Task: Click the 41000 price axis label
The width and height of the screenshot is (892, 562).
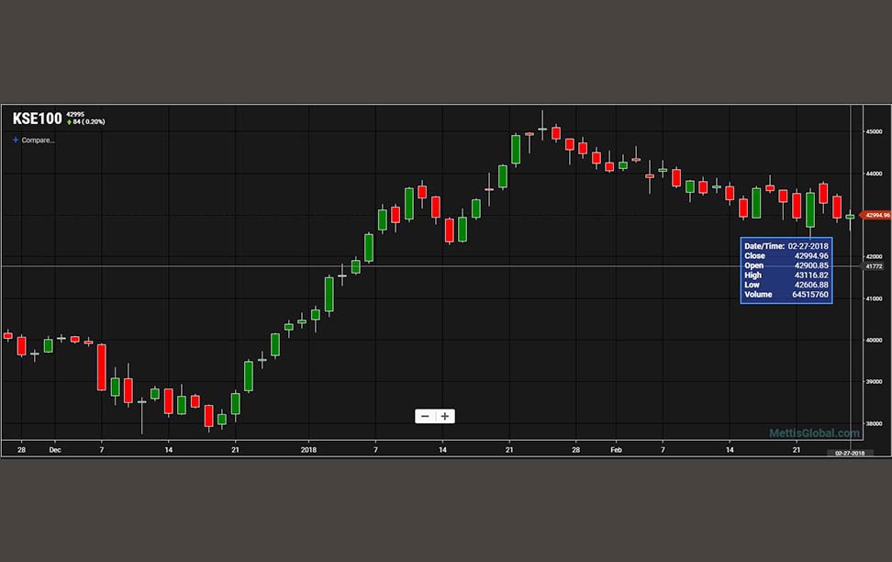Action: (874, 299)
